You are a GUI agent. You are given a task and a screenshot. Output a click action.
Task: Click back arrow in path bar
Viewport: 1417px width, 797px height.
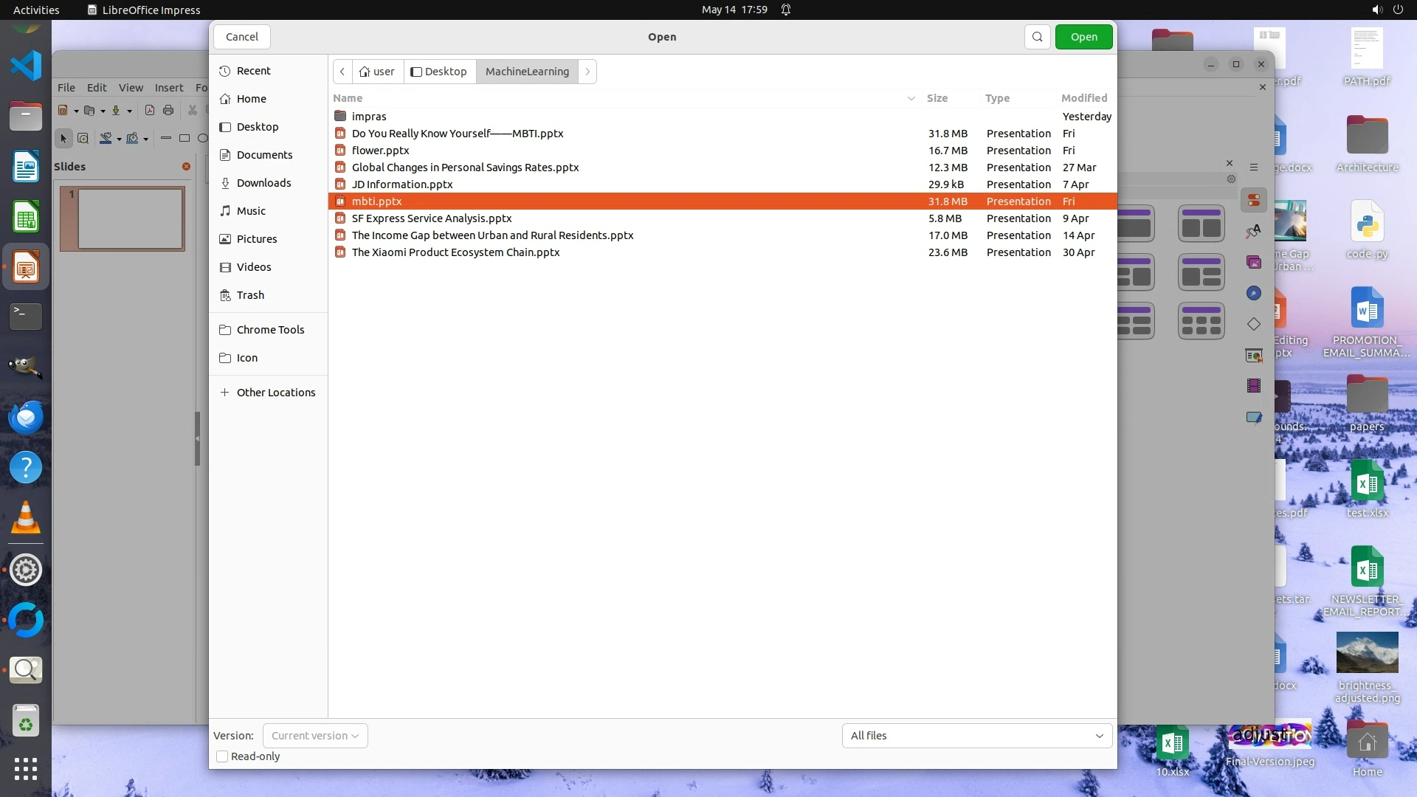tap(342, 72)
